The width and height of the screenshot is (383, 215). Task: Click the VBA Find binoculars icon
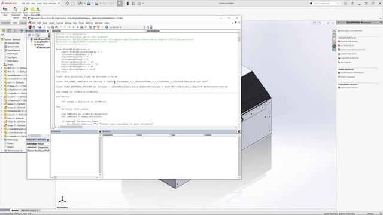point(56,27)
